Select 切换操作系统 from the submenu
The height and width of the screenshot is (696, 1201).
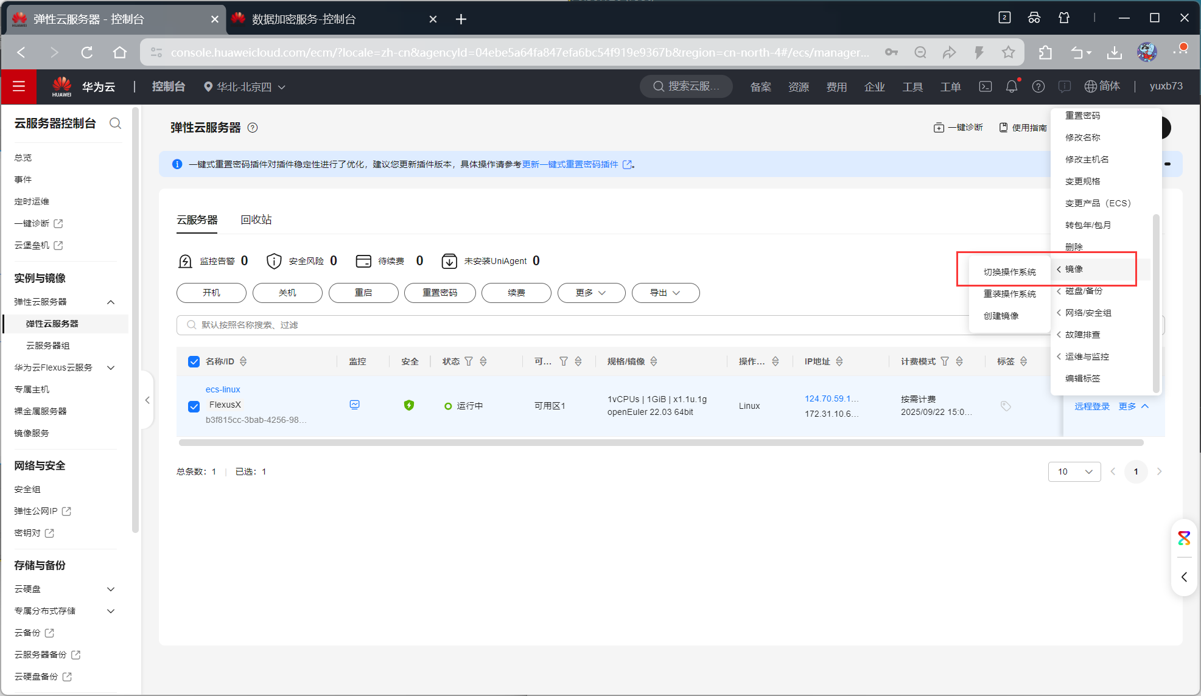point(1009,272)
